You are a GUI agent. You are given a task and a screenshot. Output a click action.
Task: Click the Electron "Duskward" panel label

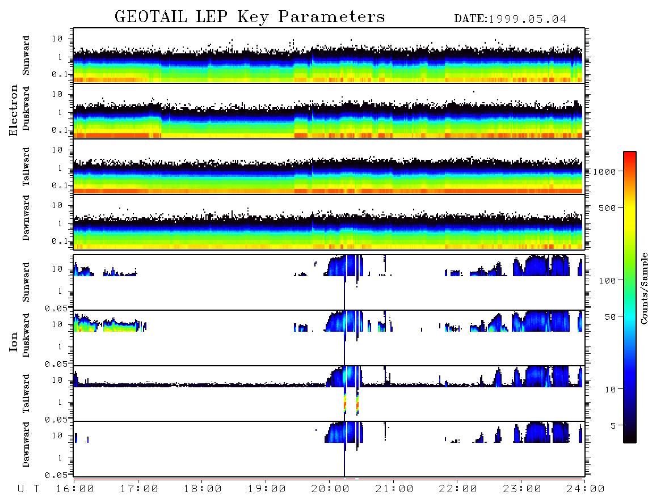(x=26, y=108)
